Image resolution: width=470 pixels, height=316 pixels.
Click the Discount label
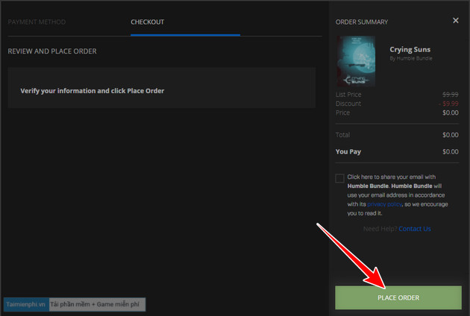point(348,104)
